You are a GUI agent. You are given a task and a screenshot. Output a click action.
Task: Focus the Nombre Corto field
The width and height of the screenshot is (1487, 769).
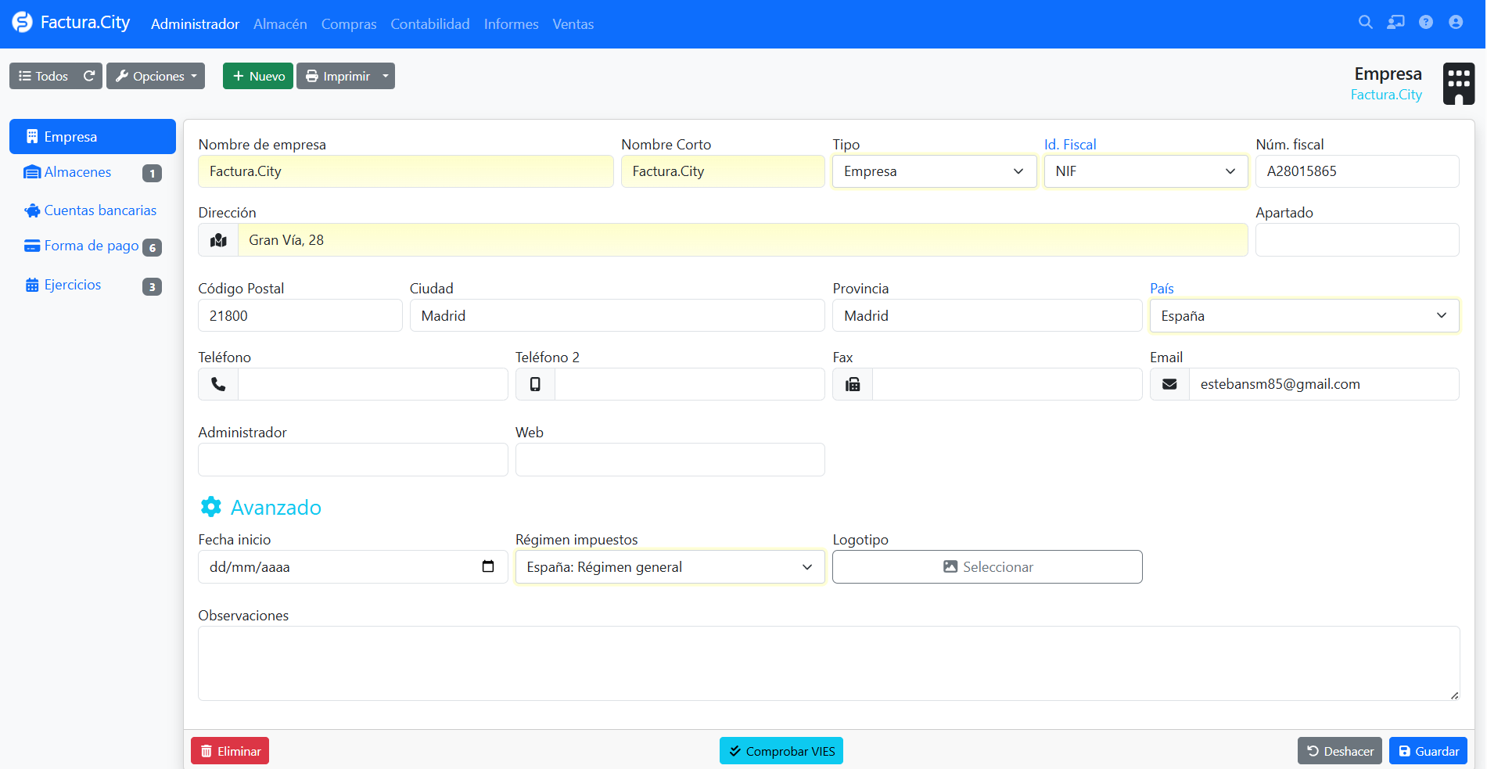tap(723, 171)
